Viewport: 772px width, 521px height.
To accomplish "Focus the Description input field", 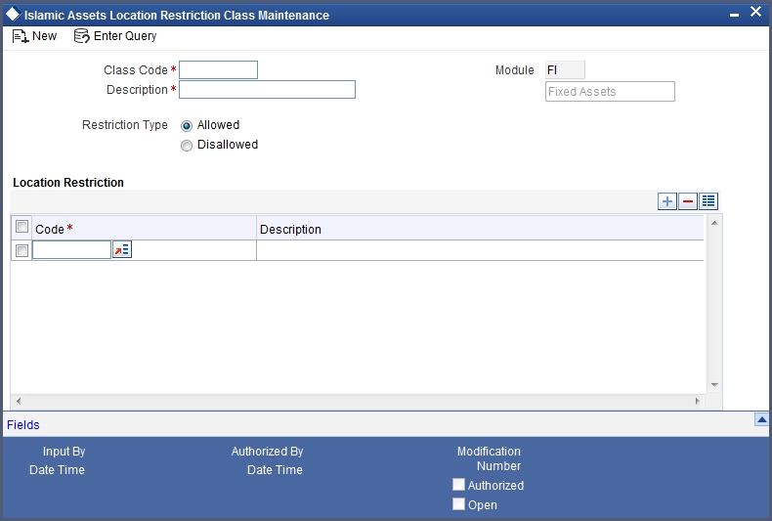I will coord(267,90).
